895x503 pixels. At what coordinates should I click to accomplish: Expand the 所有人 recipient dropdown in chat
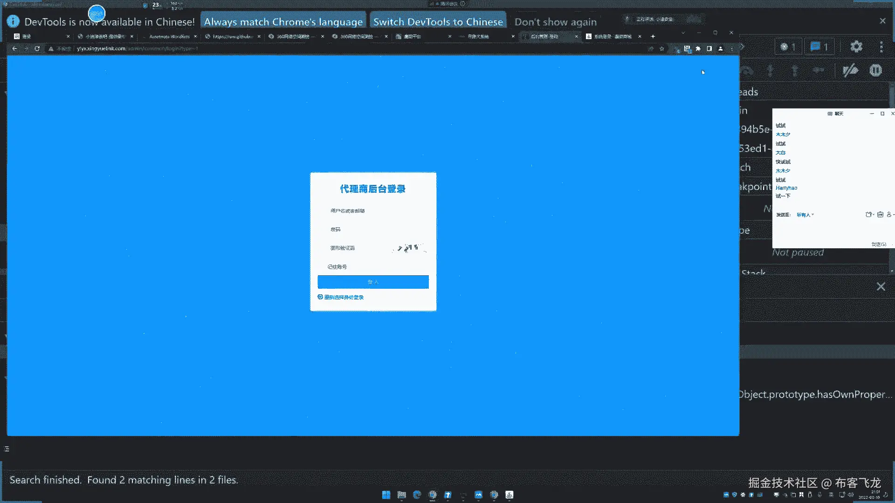[805, 215]
